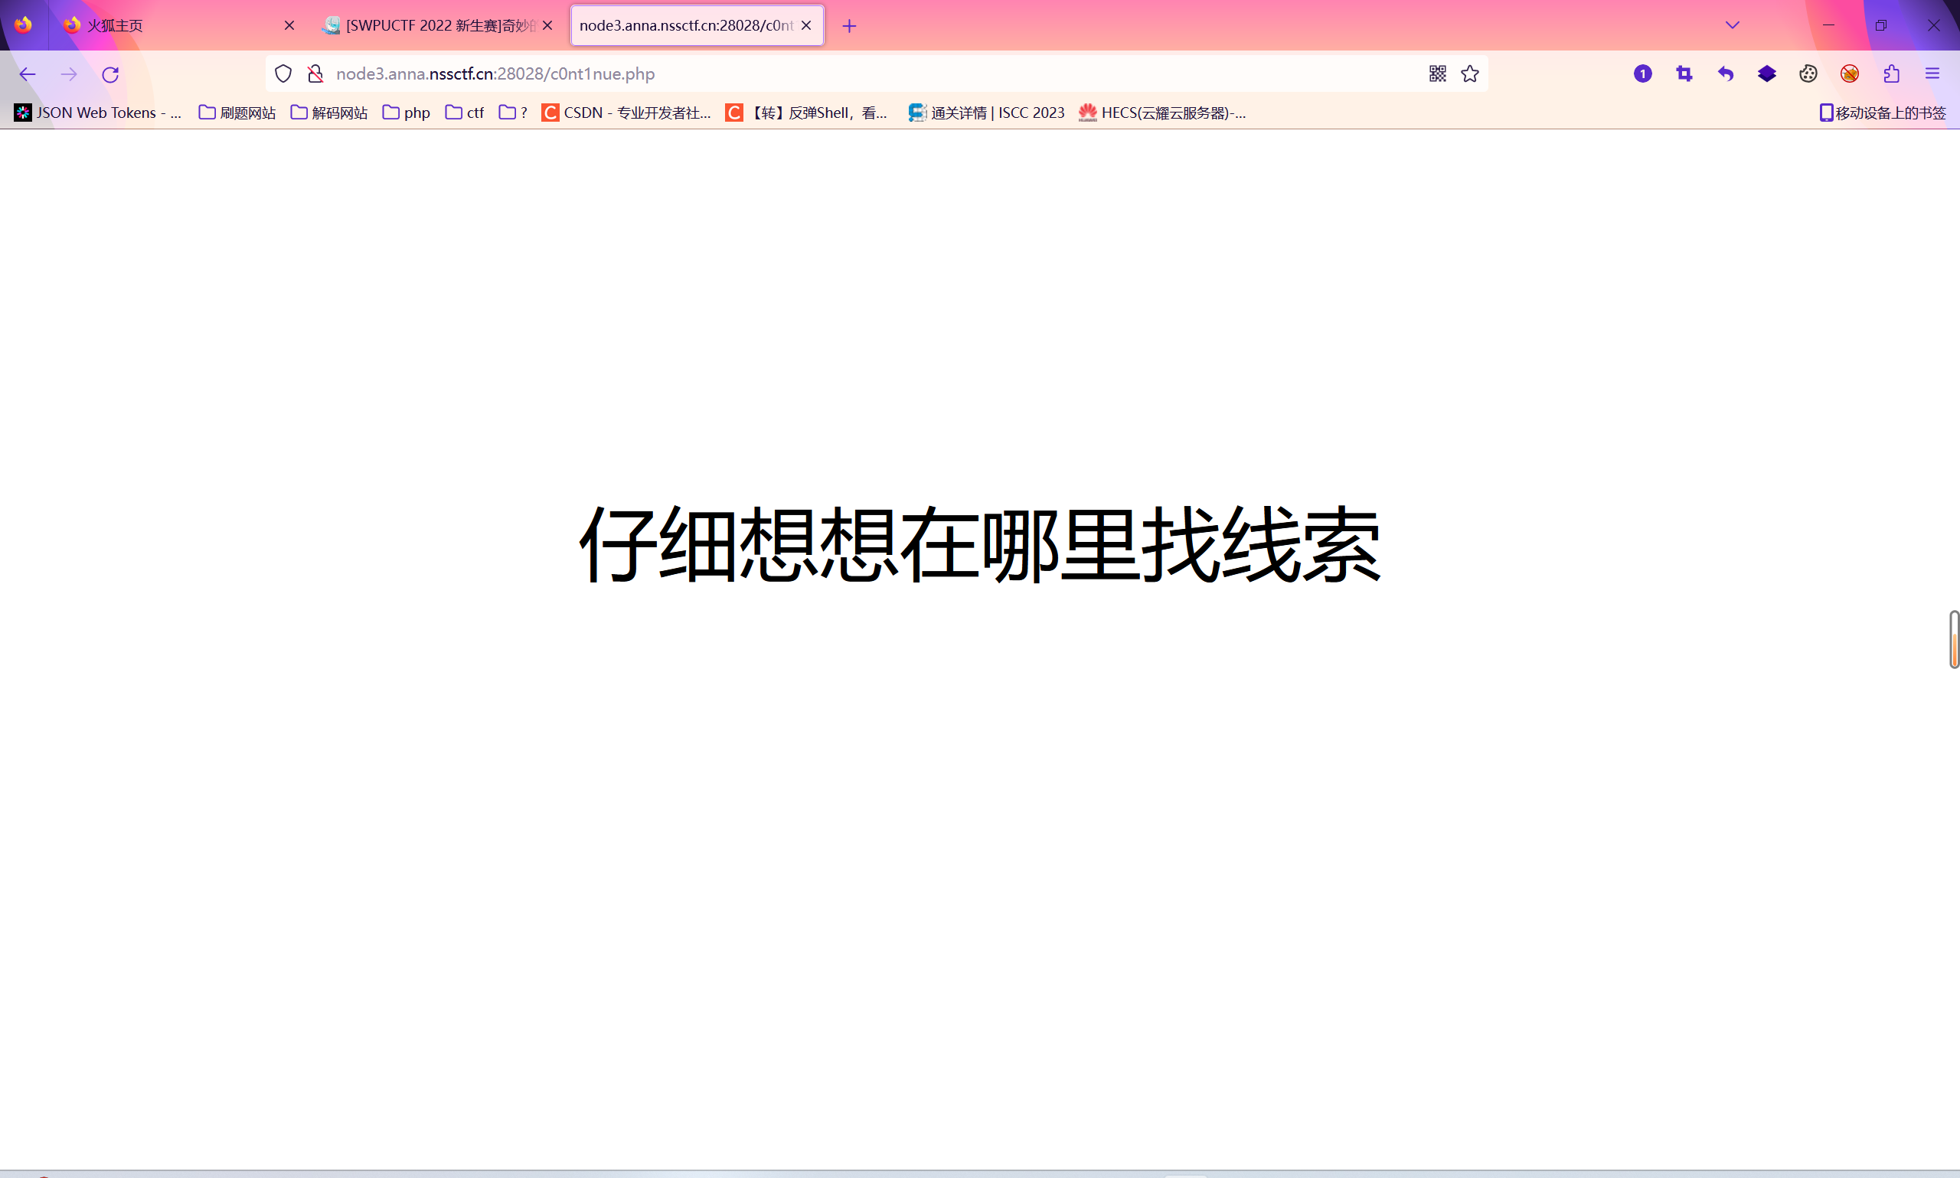Screen dimensions: 1960x1178
Task: Click the QR code generator icon
Action: tap(1437, 73)
